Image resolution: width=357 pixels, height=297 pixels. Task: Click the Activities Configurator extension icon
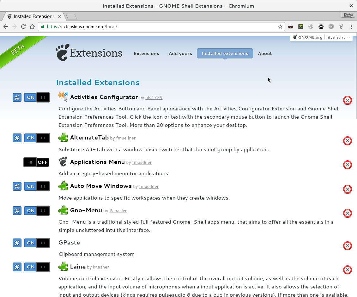[63, 96]
